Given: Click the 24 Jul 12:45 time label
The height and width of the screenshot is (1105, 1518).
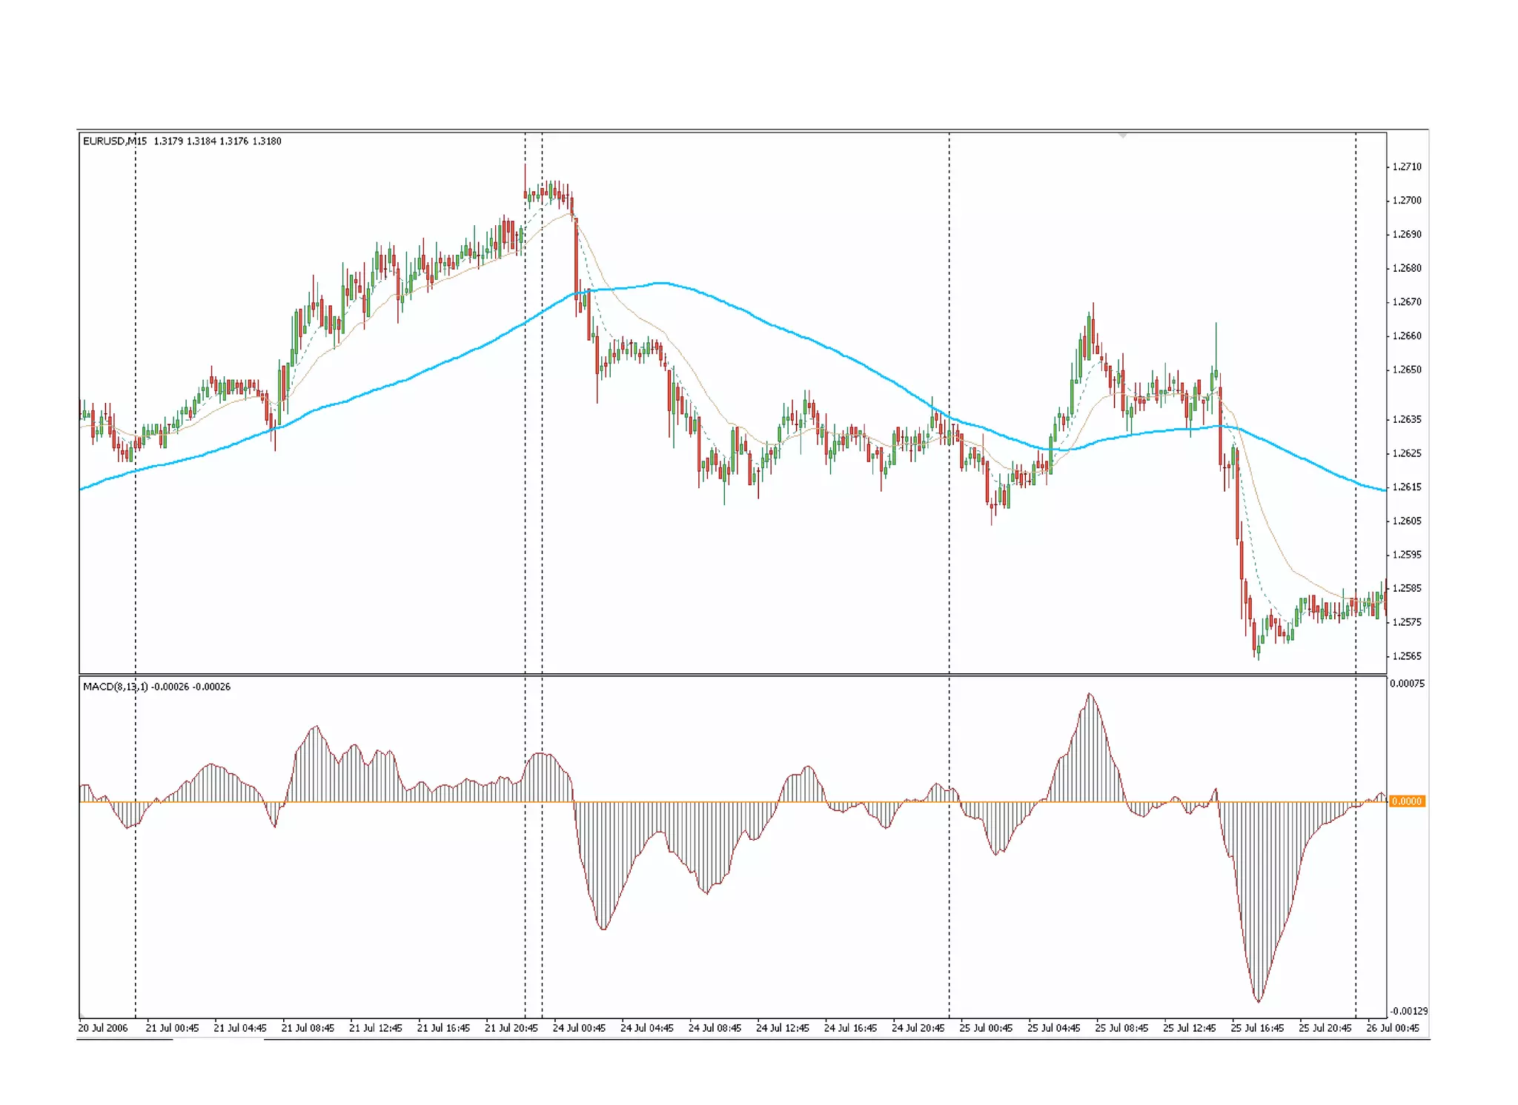Looking at the screenshot, I should pos(782,1028).
